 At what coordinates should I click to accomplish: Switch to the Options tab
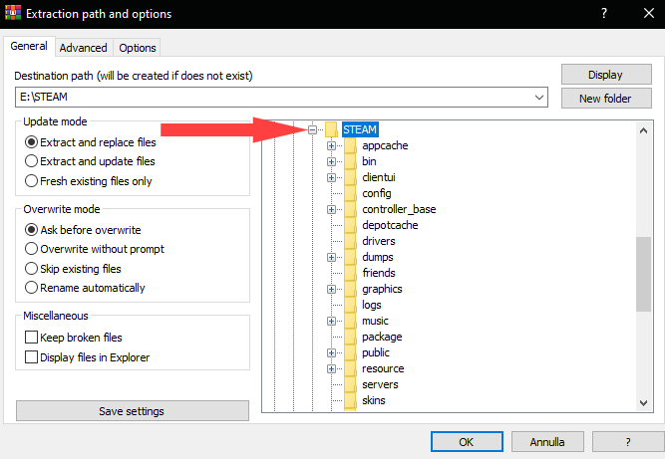pyautogui.click(x=138, y=48)
